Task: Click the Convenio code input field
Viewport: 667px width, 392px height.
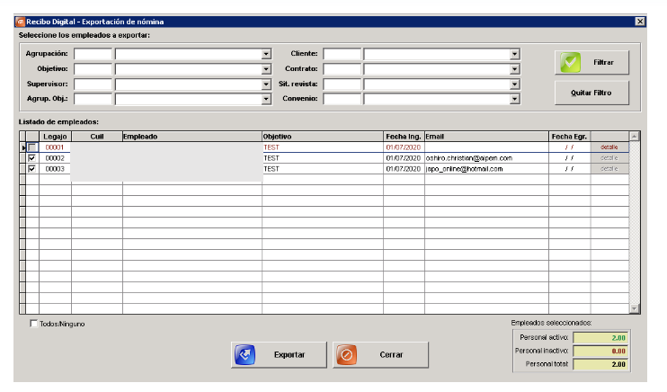Action: tap(342, 99)
